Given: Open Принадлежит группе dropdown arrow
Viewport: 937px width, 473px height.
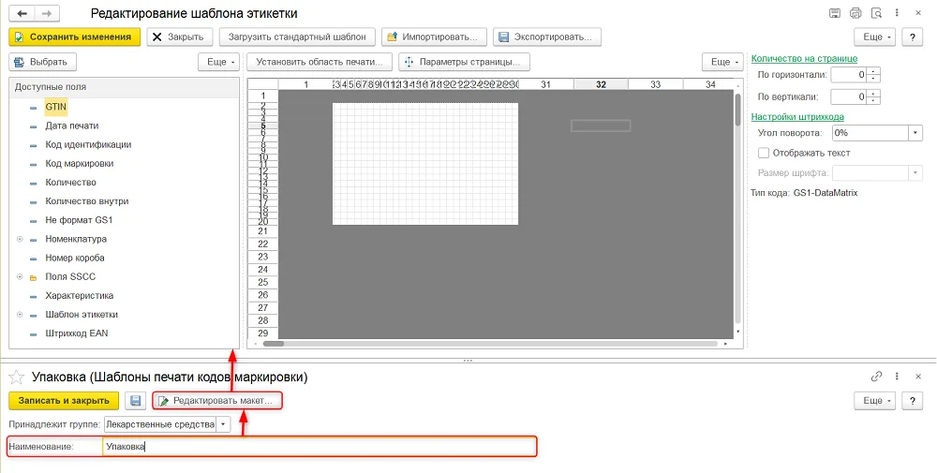Looking at the screenshot, I should (x=222, y=424).
